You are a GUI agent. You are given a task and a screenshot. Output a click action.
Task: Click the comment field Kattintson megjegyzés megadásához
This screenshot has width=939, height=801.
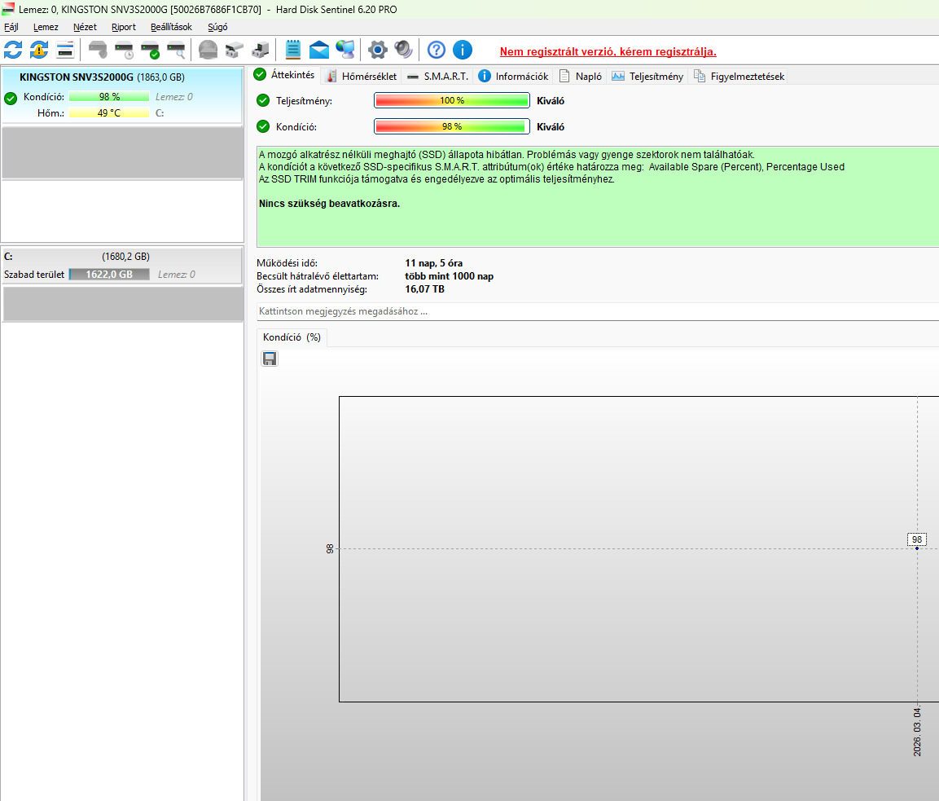tap(598, 311)
